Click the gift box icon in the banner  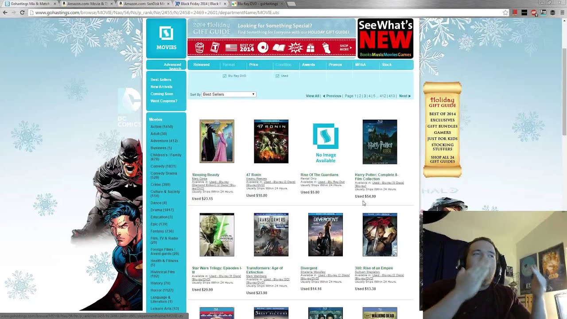[x=311, y=47]
